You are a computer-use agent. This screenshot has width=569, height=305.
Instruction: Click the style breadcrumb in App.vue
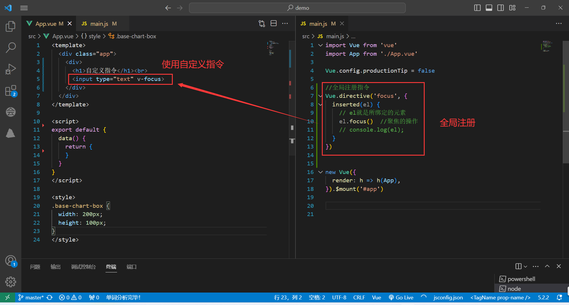coord(91,36)
